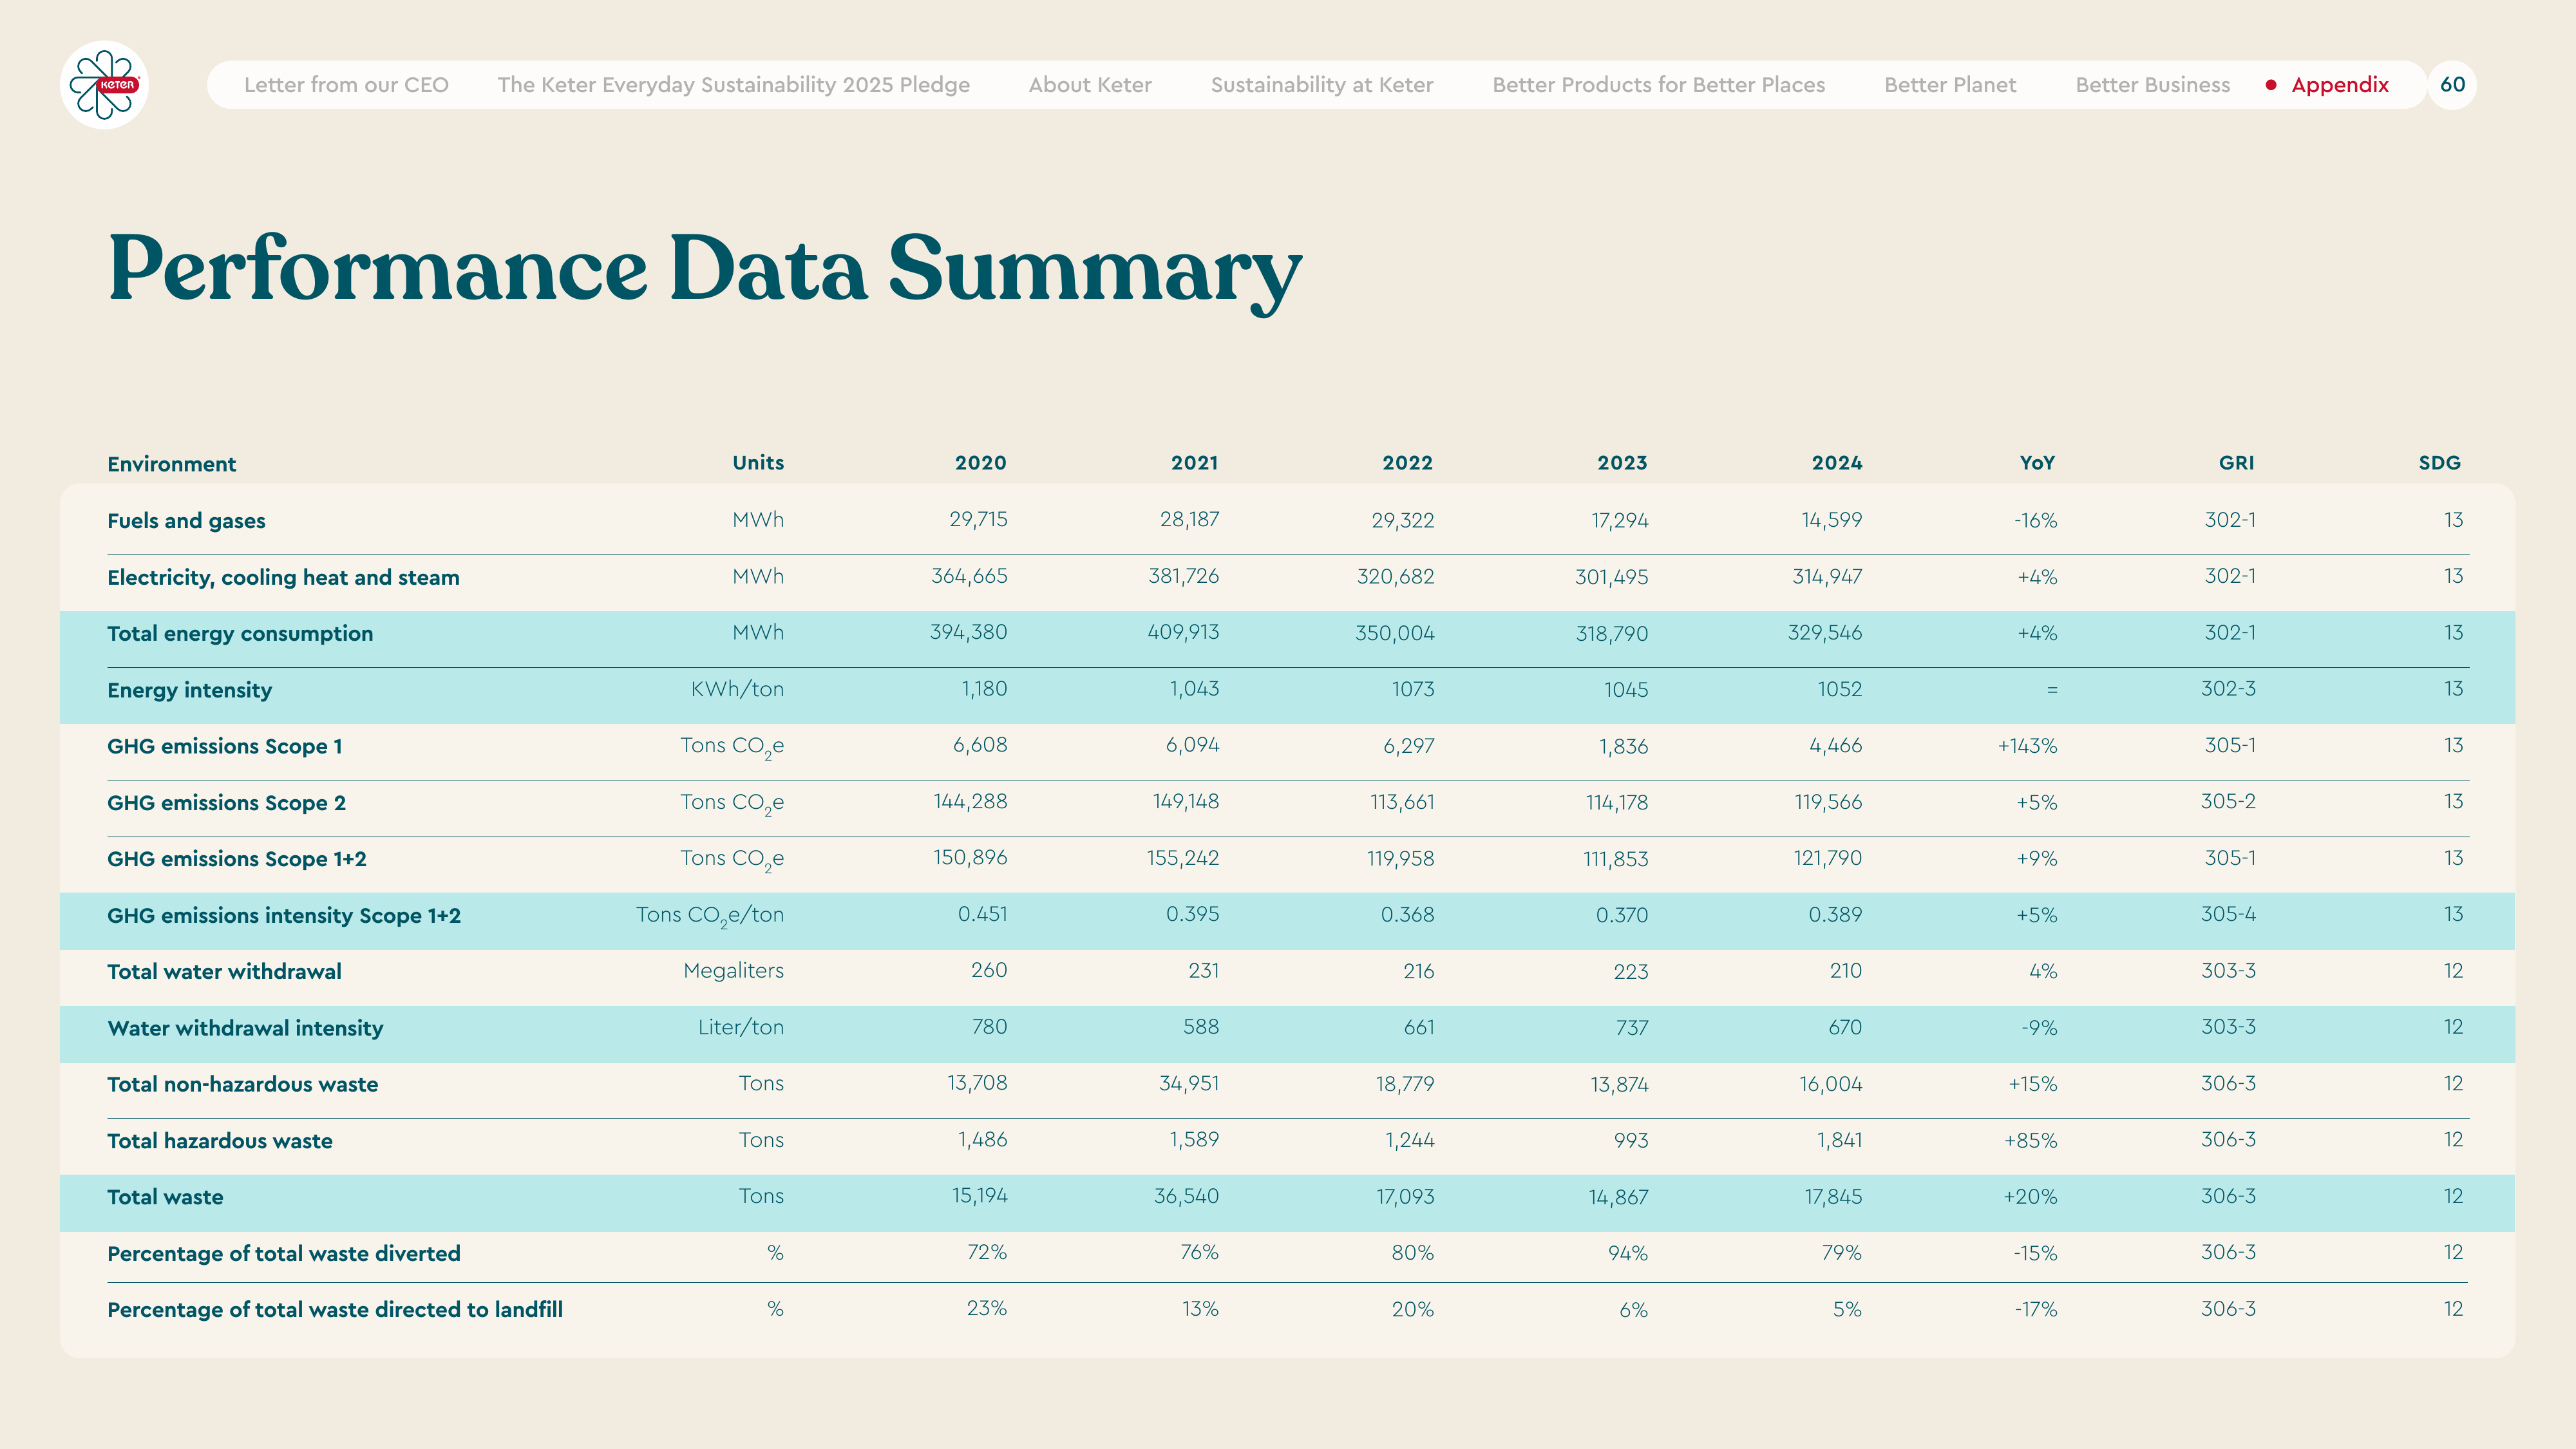The image size is (2576, 1449).
Task: Click the Water withdrawal intensity label
Action: pos(245,1028)
